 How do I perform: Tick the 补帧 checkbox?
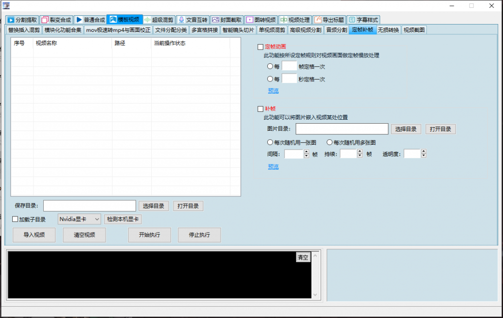coord(260,109)
